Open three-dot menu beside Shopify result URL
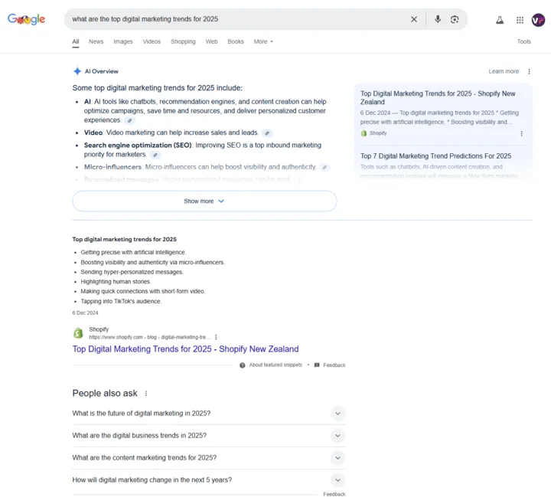This screenshot has width=551, height=504. pos(216,337)
